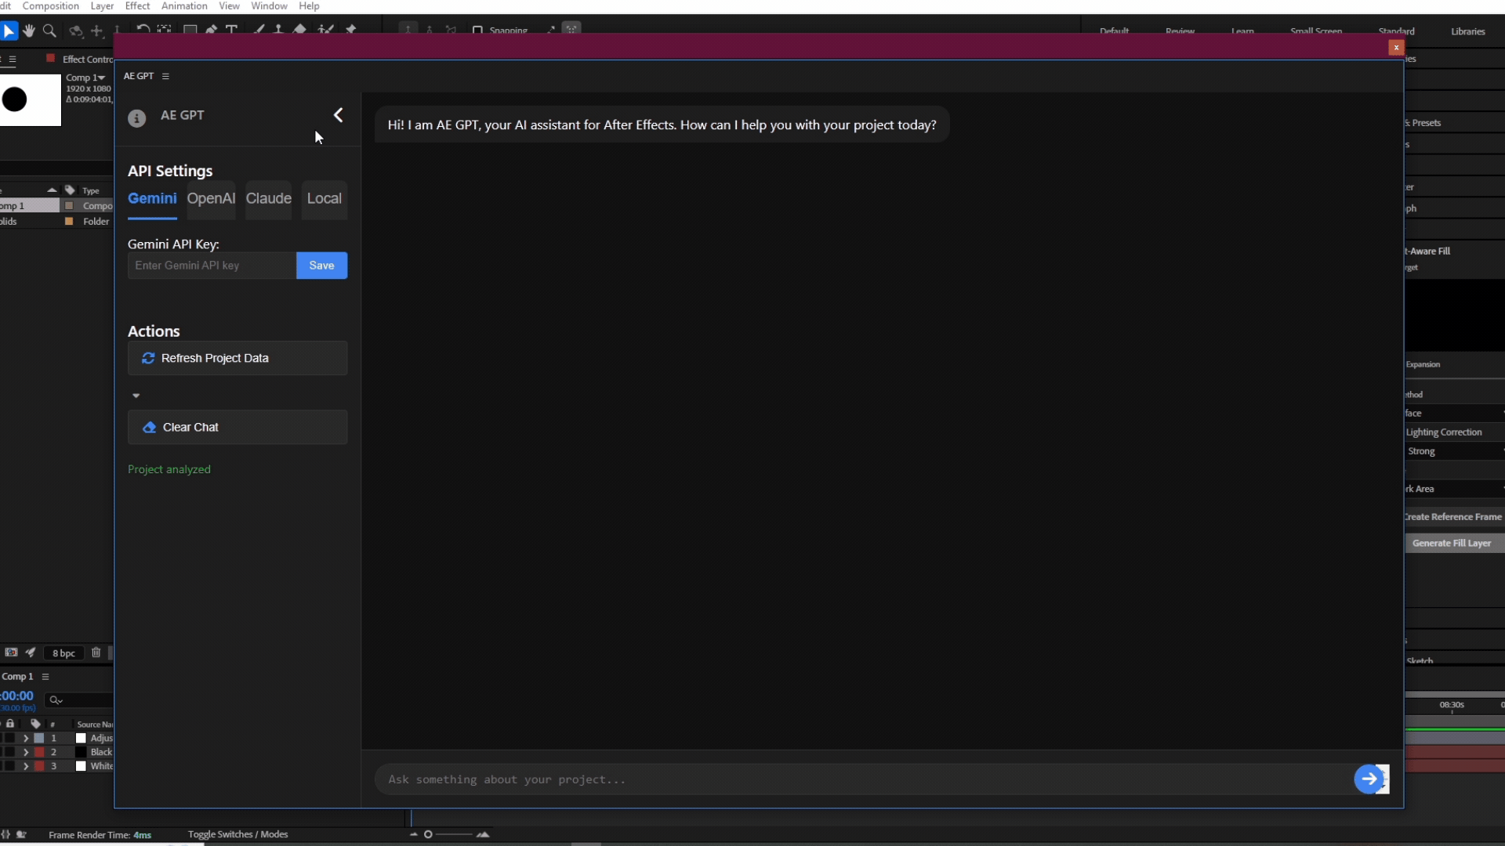Focus the Gemini API key input field
The height and width of the screenshot is (846, 1505).
click(212, 266)
